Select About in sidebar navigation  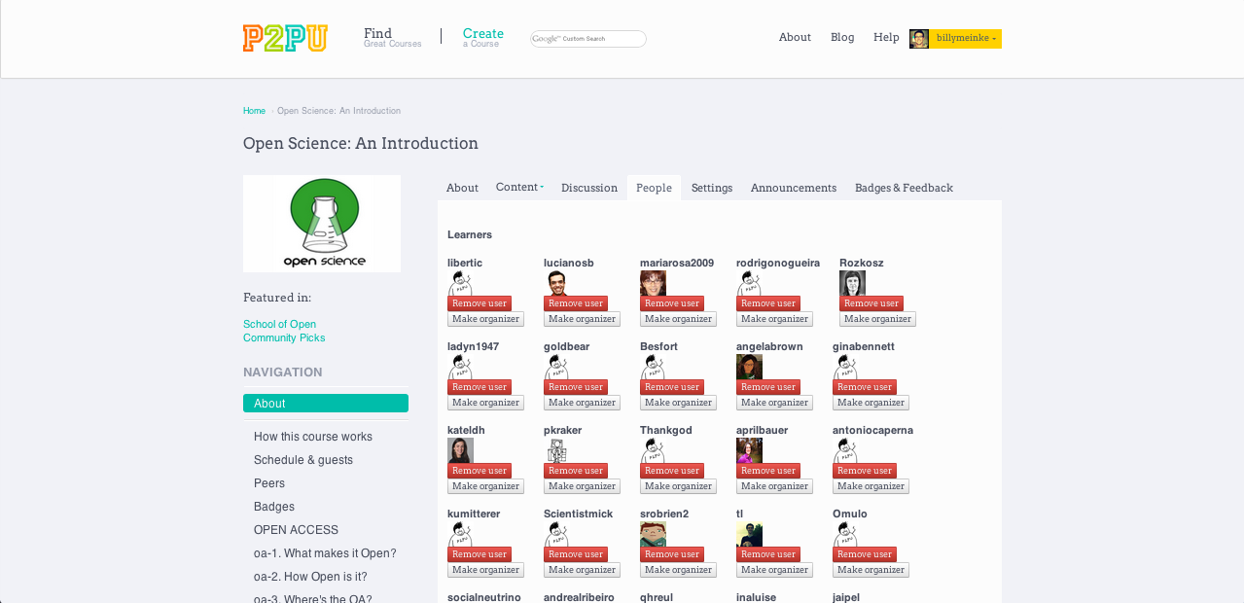tap(326, 403)
